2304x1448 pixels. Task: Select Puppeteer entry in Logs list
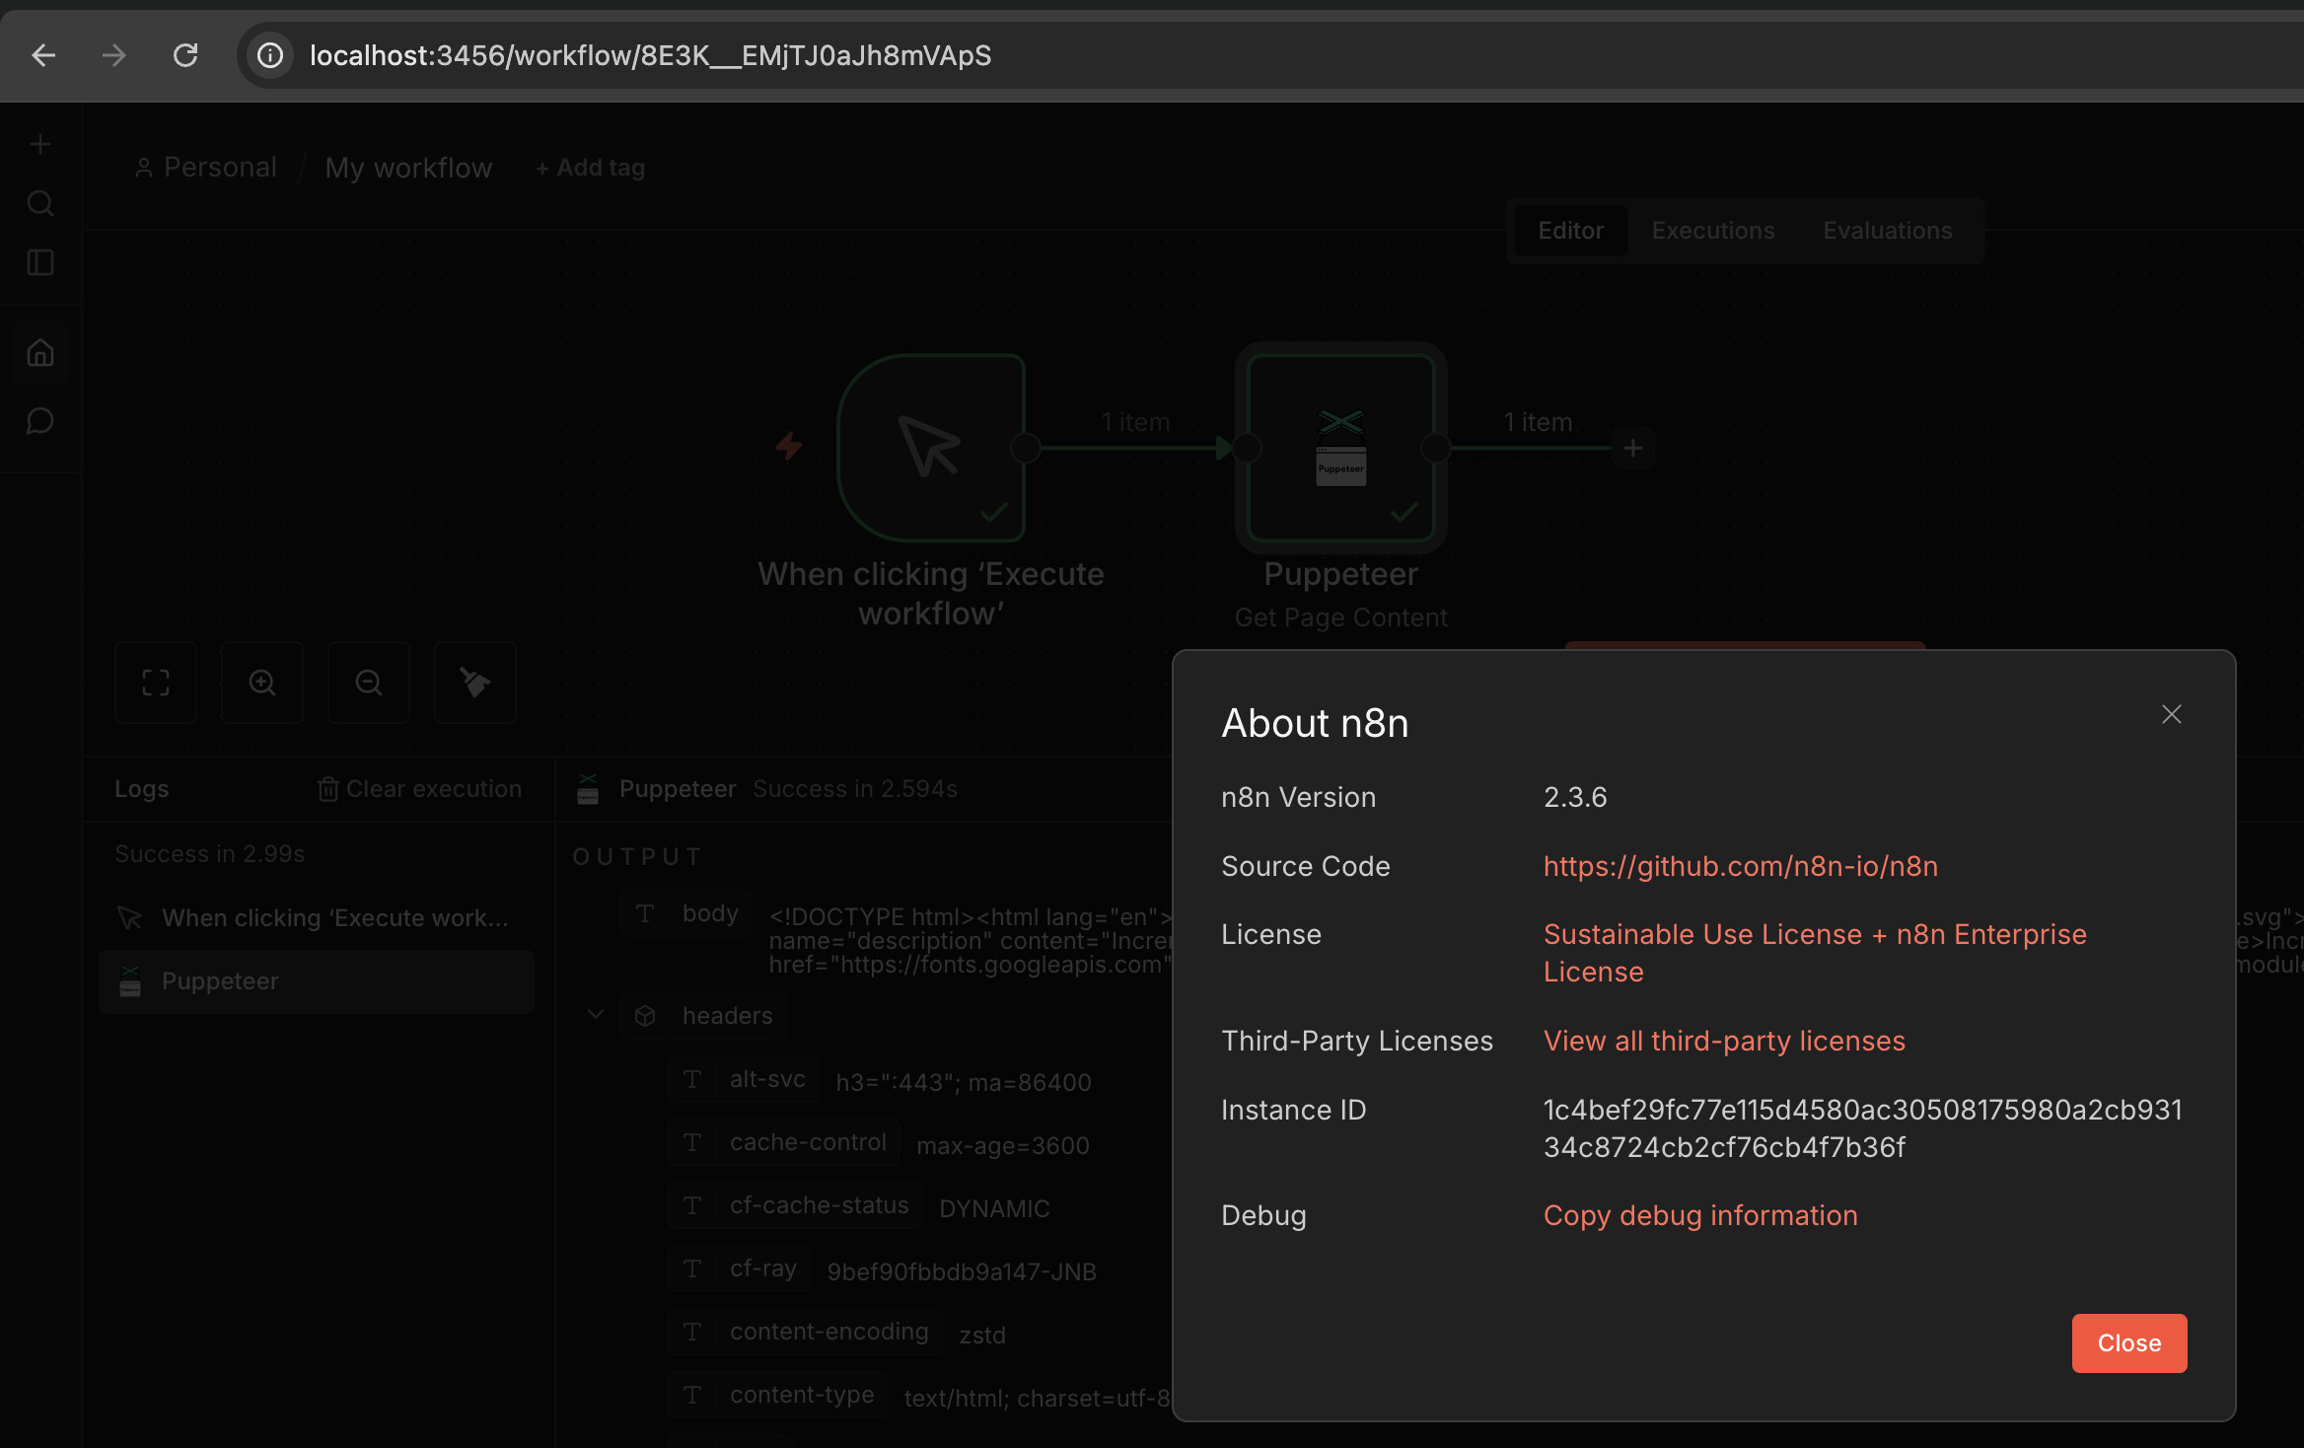pos(219,981)
